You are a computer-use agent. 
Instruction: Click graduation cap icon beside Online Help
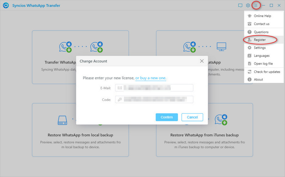pos(250,16)
